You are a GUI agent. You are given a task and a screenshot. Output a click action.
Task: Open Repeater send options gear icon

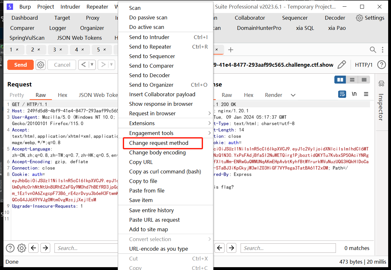tap(40, 65)
